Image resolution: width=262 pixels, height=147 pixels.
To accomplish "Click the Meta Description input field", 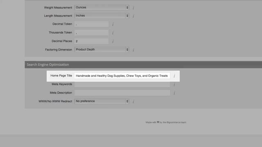I will coord(122,93).
